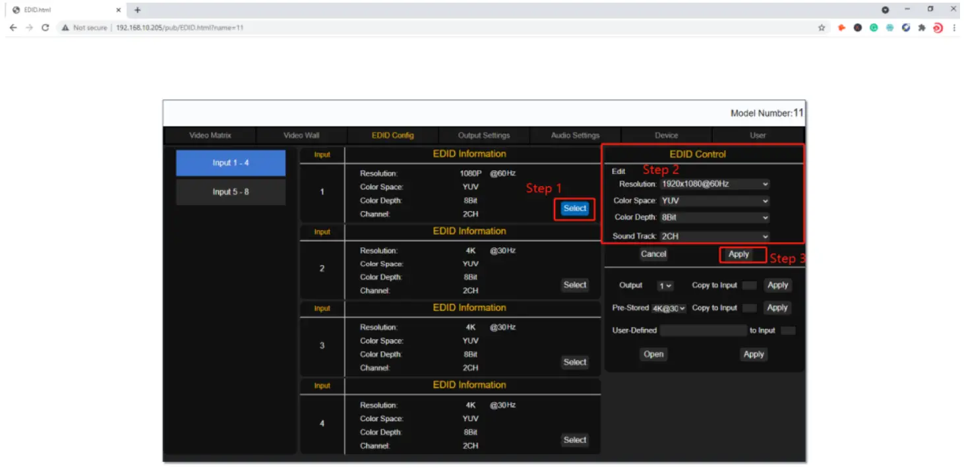Viewport: 964px width, 468px height.
Task: Bookmark this page with star icon
Action: (822, 28)
